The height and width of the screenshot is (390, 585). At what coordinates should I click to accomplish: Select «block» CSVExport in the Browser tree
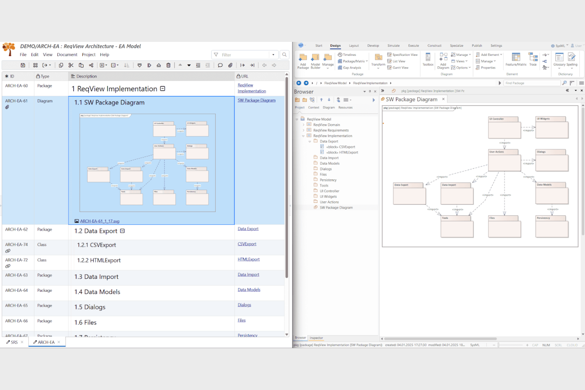[x=340, y=147]
